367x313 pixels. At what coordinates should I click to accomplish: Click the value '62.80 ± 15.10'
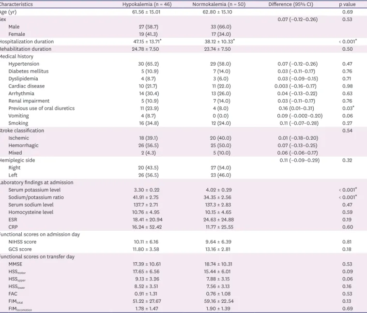217,12
